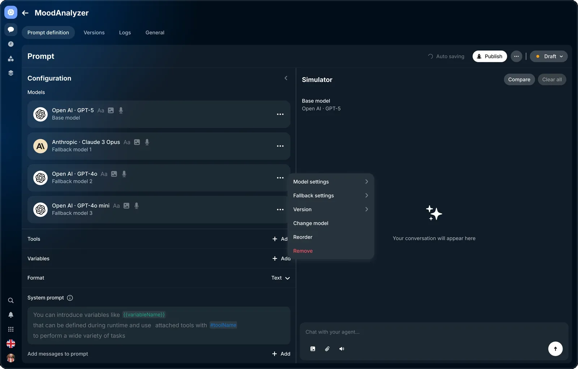578x369 pixels.
Task: Open the General tab
Action: click(x=155, y=32)
